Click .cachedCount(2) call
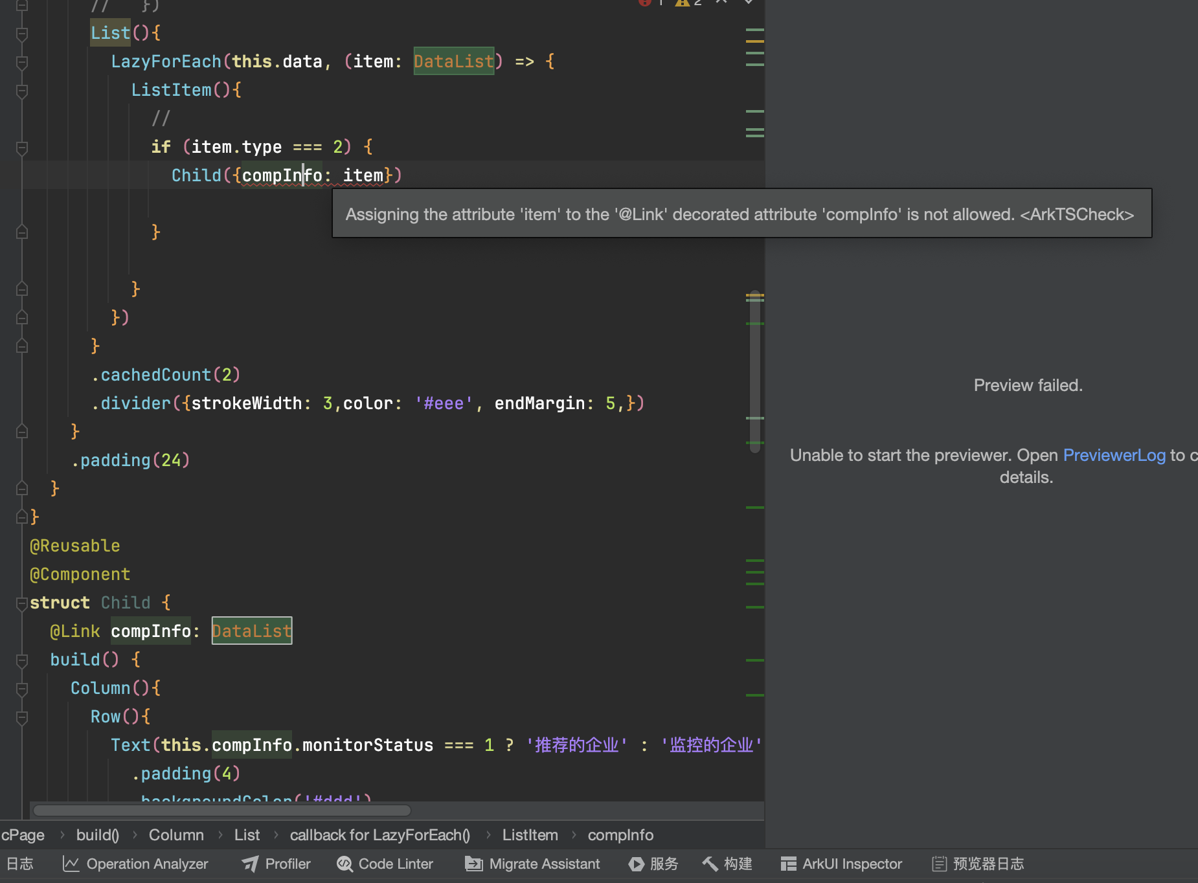The width and height of the screenshot is (1198, 883). pyautogui.click(x=166, y=375)
